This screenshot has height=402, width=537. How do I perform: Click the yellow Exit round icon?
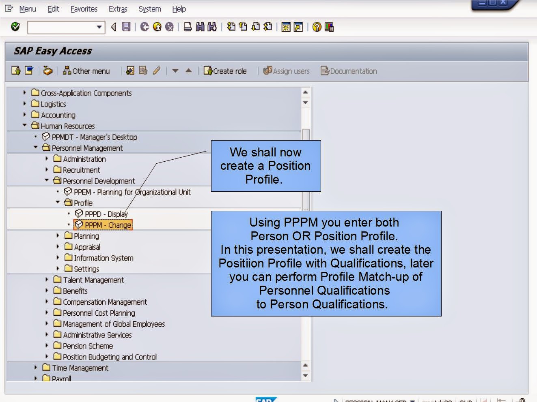point(157,27)
